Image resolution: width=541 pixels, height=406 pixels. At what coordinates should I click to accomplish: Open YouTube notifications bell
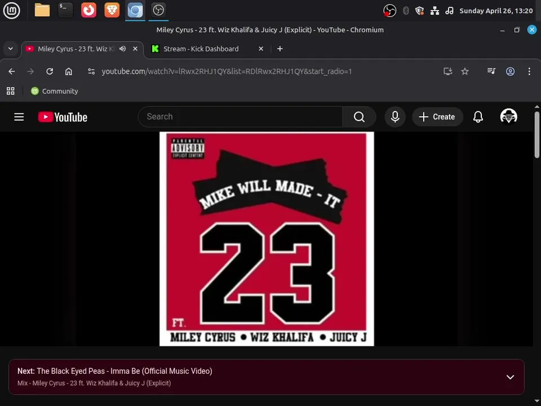pyautogui.click(x=478, y=117)
